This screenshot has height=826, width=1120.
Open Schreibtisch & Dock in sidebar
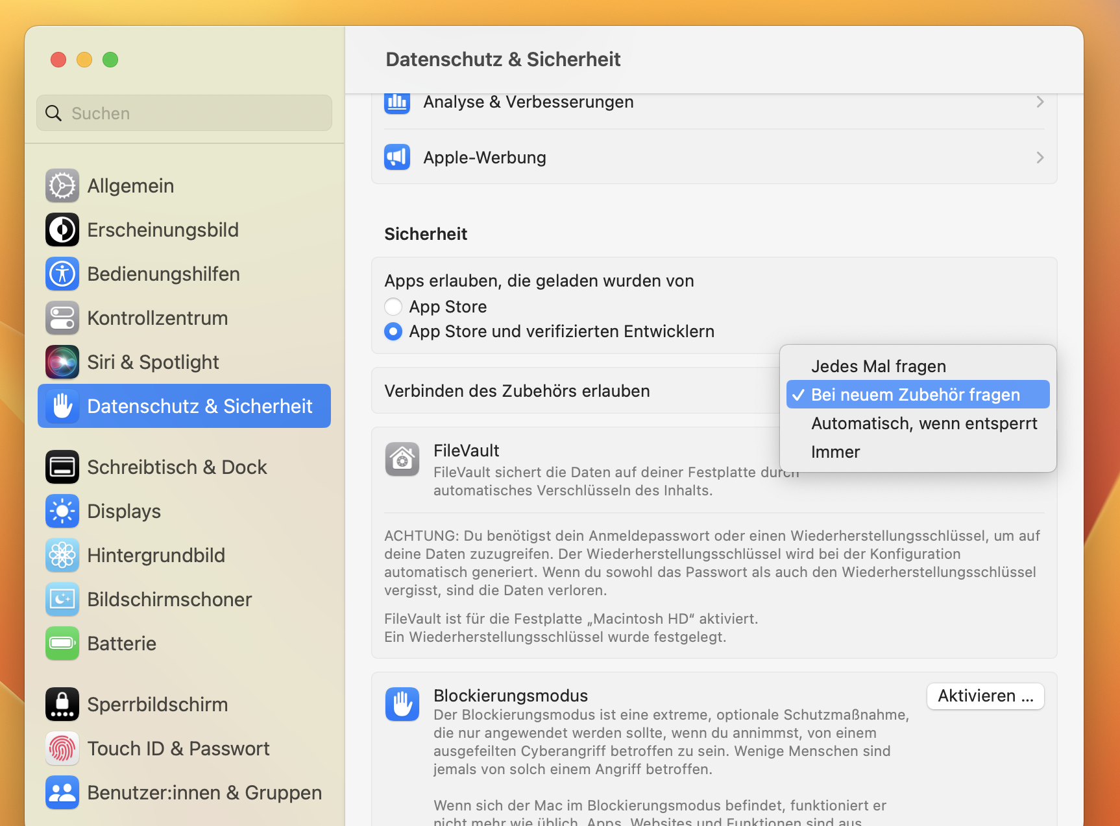[x=177, y=467]
